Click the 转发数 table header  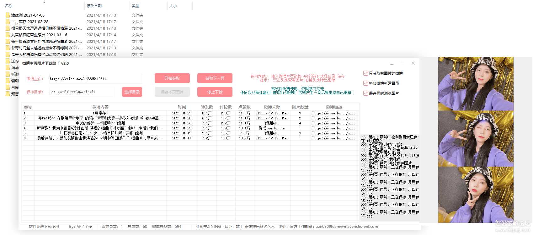click(x=207, y=107)
